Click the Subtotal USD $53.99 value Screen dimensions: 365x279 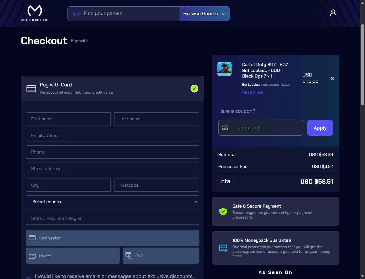(x=321, y=155)
